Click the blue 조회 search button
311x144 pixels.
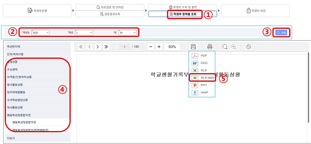click(x=281, y=33)
